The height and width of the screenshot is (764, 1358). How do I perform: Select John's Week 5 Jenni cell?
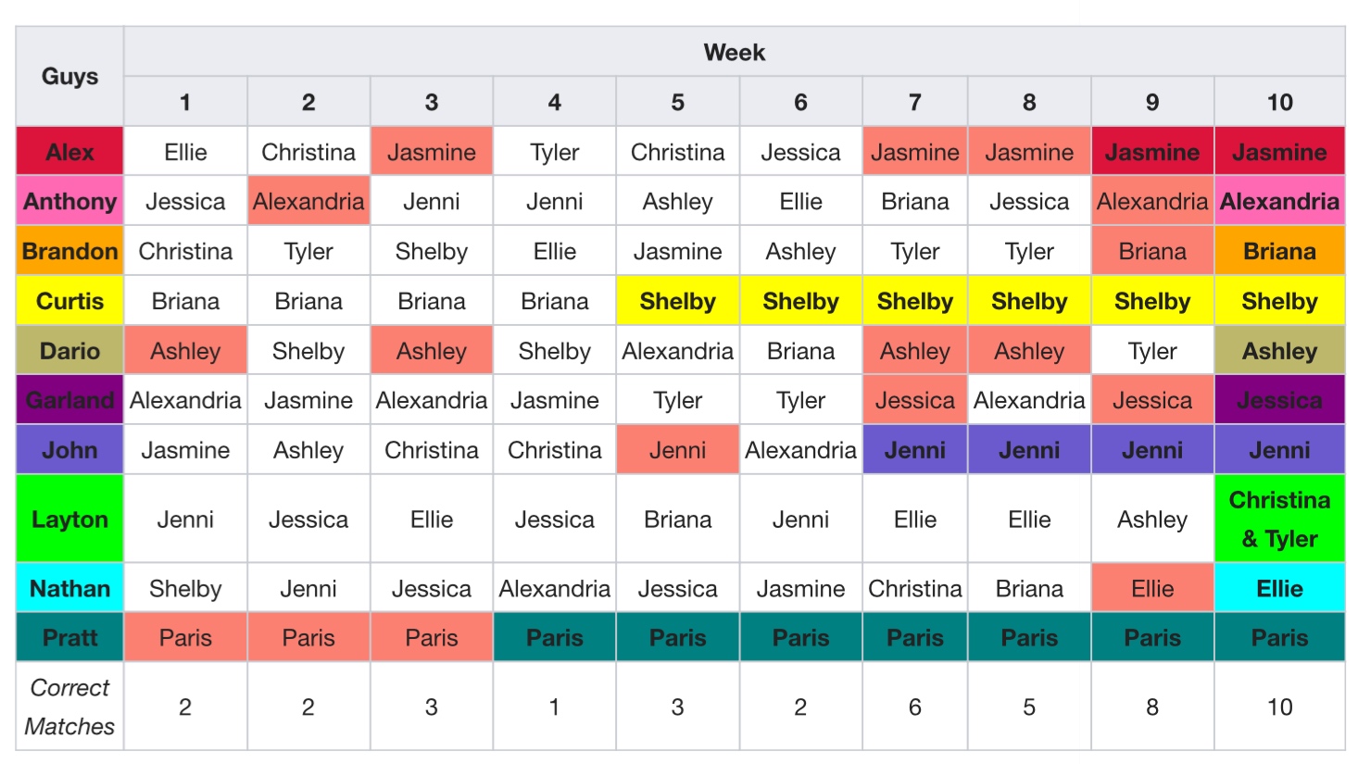point(677,450)
